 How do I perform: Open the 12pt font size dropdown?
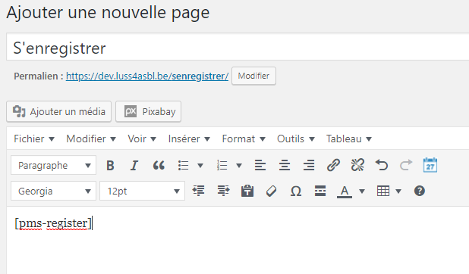point(143,191)
